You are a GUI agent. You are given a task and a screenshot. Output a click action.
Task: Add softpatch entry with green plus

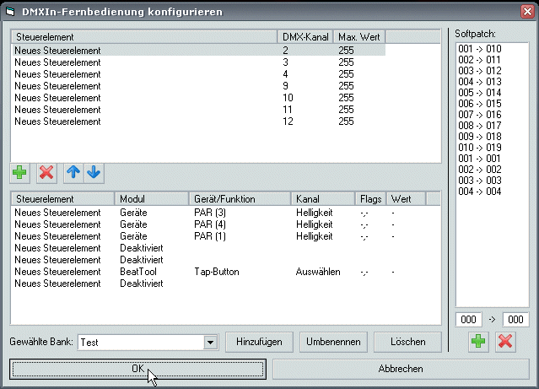click(478, 342)
